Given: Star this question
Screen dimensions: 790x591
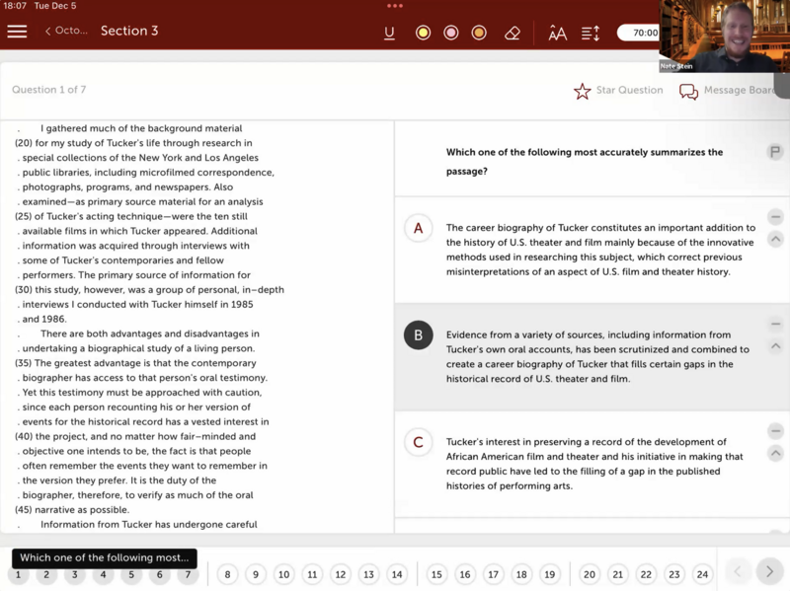Looking at the screenshot, I should 583,91.
